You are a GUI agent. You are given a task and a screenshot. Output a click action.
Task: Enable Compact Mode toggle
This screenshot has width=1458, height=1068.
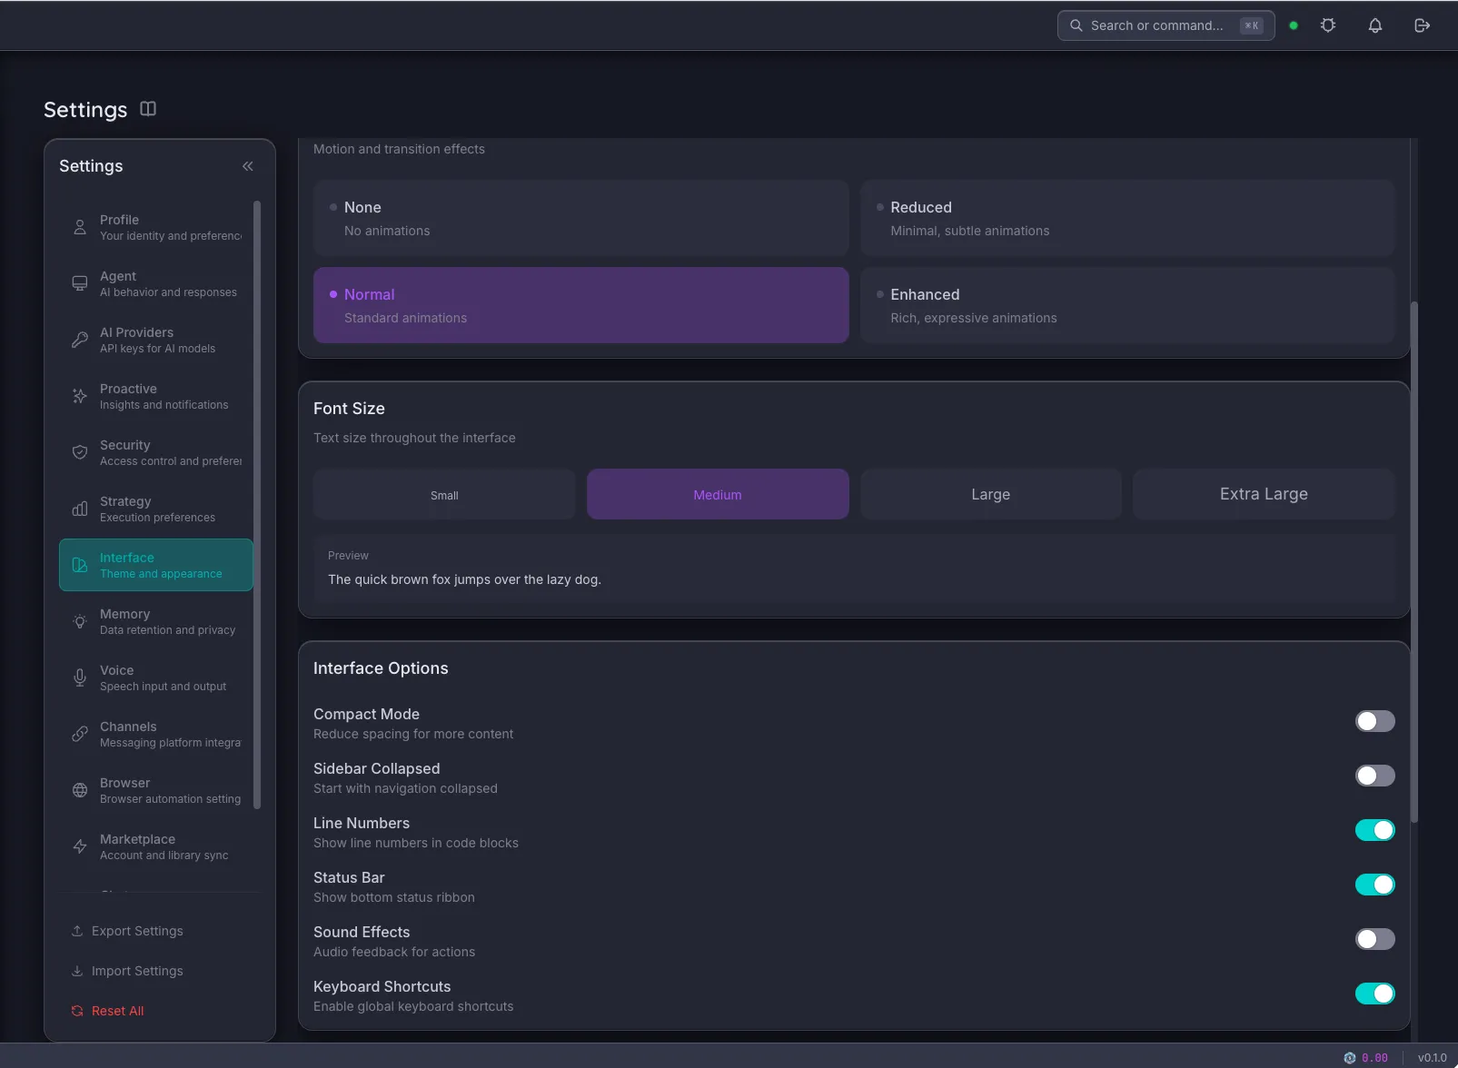tap(1375, 721)
